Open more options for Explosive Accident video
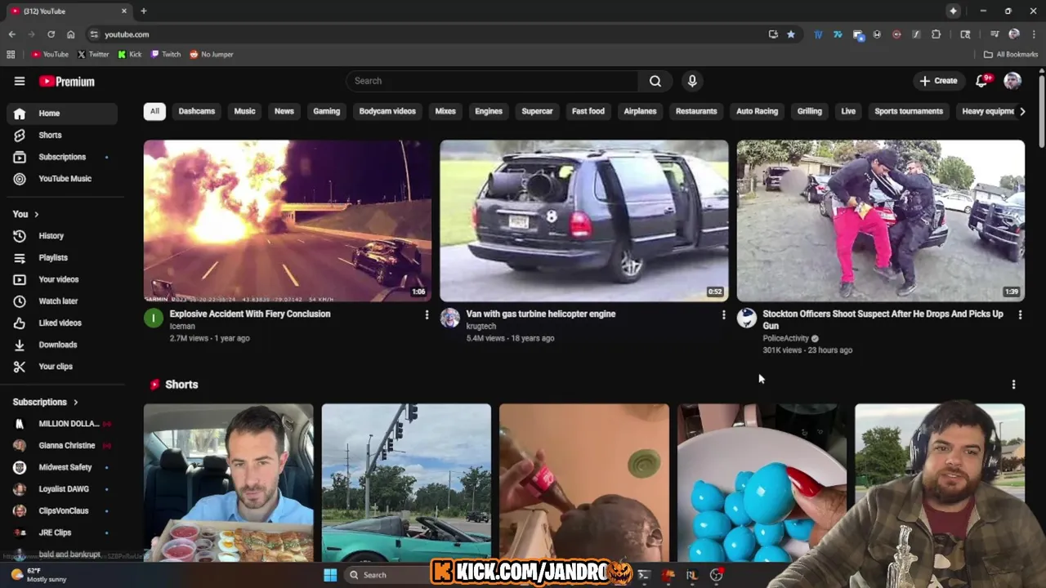Screen dimensions: 1046x588 tap(427, 314)
